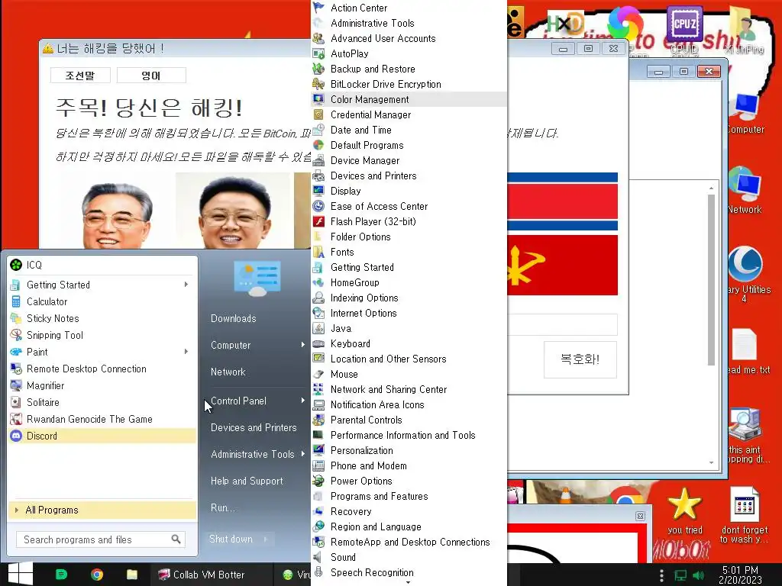Expand Getting Started submenu arrow
The image size is (782, 586).
(x=186, y=285)
